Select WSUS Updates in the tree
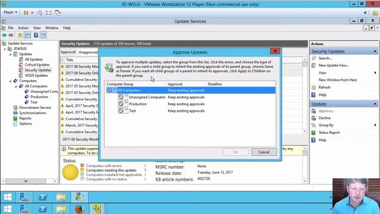Screen dimensions: 380x214 36,75
